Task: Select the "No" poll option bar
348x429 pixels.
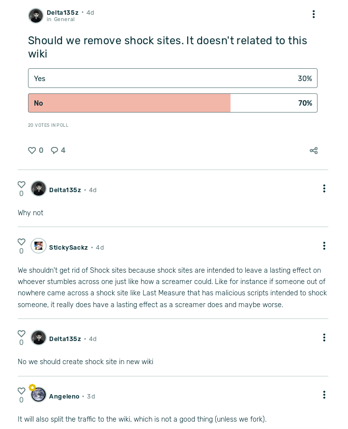Action: tap(173, 103)
